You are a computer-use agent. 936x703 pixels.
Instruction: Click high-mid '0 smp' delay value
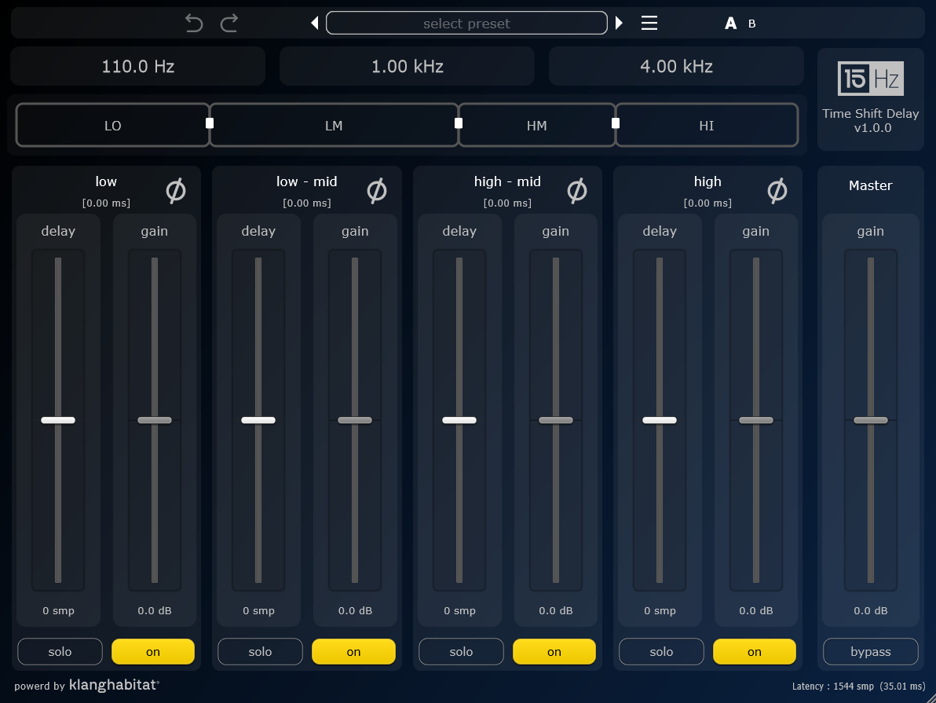(459, 610)
